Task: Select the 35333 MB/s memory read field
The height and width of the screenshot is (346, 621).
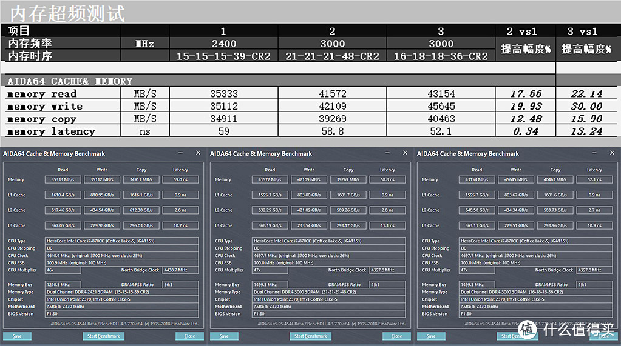Action: point(63,179)
